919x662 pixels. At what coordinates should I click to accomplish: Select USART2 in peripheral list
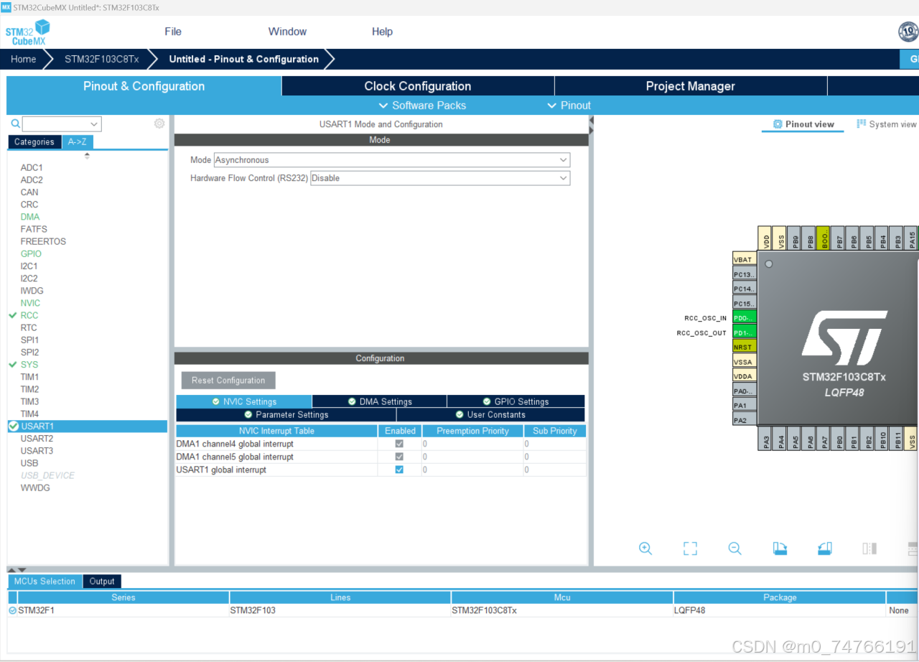(x=37, y=439)
